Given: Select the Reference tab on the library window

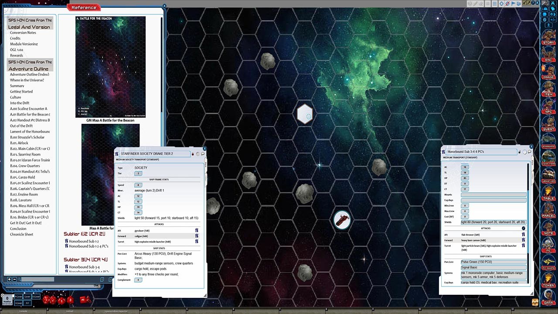Looking at the screenshot, I should [83, 7].
